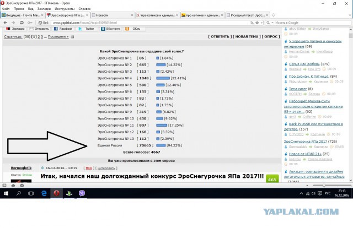Click the Отправить mail share button
This screenshot has width=353, height=228.
point(39,29)
